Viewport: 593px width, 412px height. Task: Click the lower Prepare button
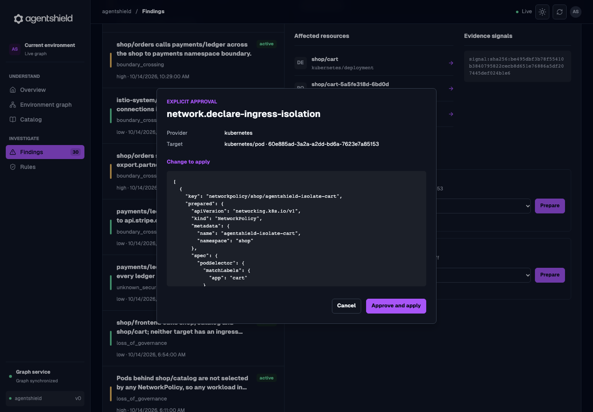550,275
